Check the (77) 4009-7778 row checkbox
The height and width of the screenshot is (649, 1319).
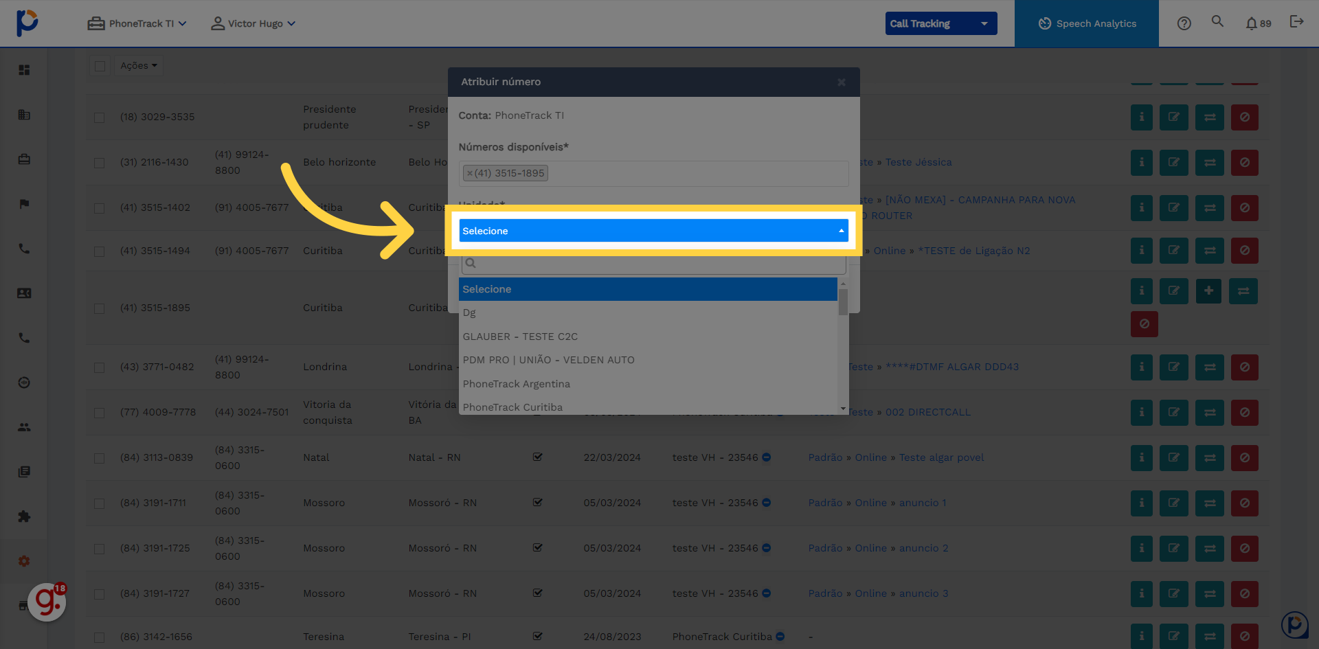100,413
